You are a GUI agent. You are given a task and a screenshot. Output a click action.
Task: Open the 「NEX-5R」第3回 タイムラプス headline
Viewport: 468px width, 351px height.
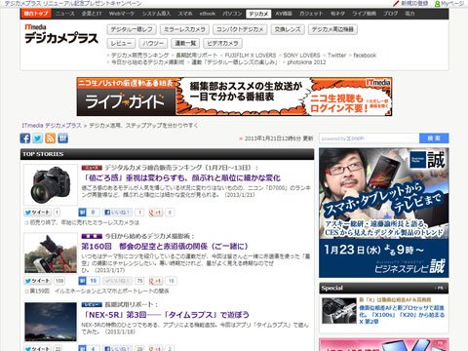[166, 315]
